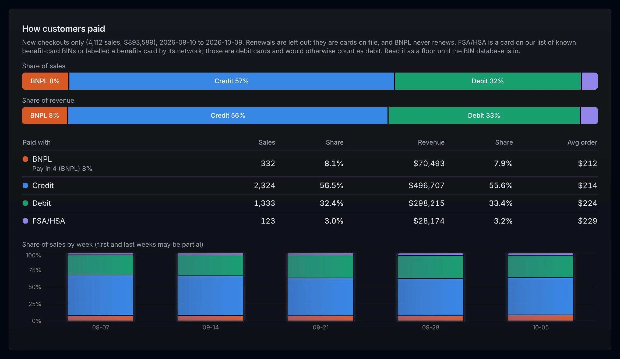Viewport: 620px width, 359px height.
Task: Click green Debit portion of 09-28 weekly bar
Action: [431, 267]
